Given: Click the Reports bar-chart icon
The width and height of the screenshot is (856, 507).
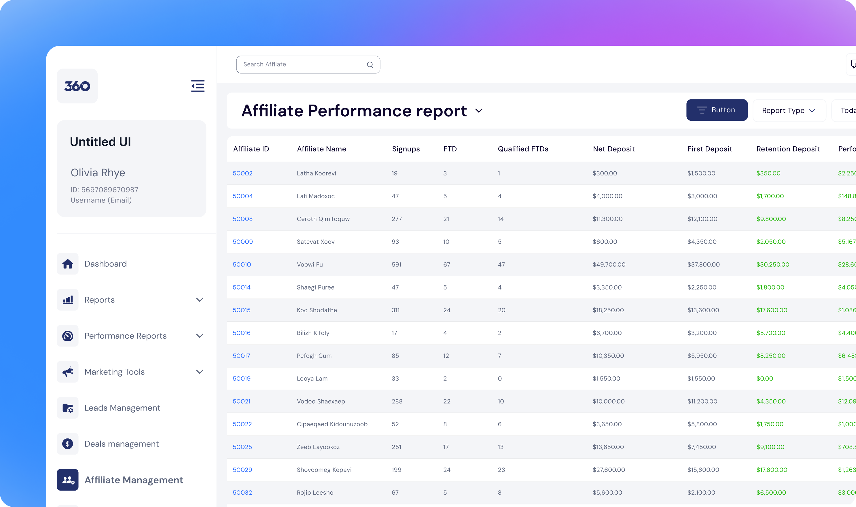Looking at the screenshot, I should pyautogui.click(x=68, y=300).
